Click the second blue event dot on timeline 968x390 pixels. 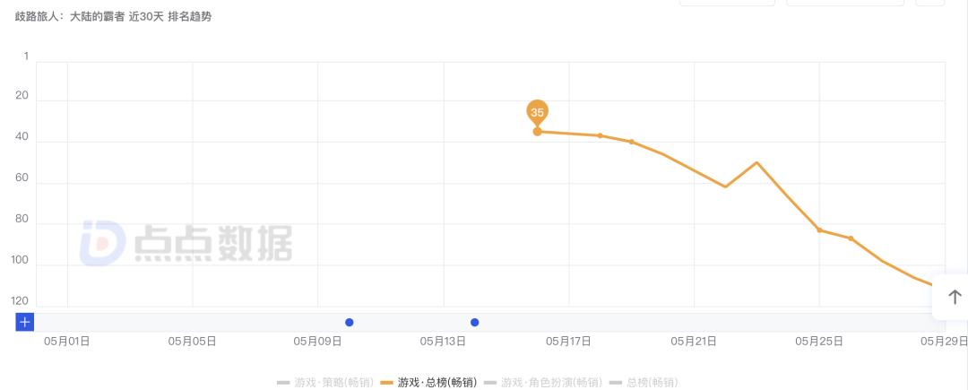pyautogui.click(x=475, y=323)
